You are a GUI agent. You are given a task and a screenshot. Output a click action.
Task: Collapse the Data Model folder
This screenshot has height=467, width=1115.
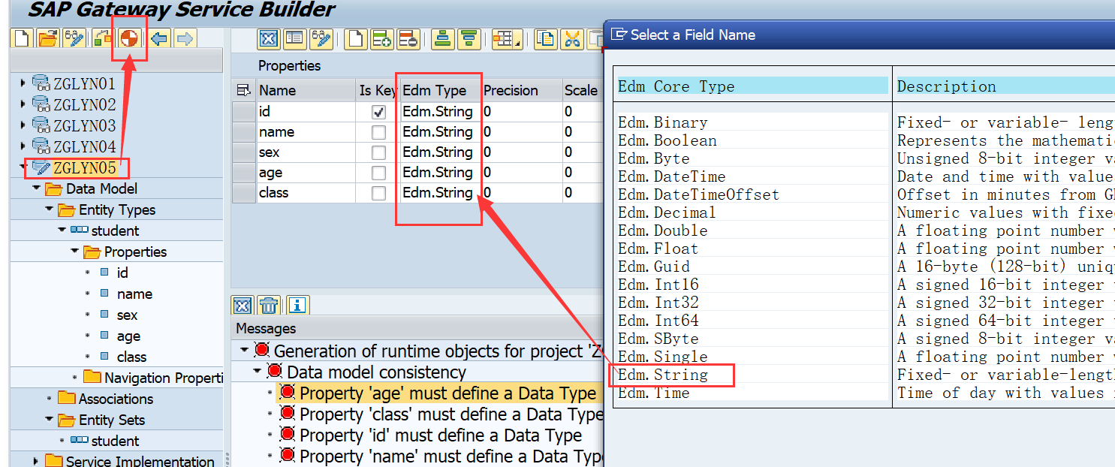36,188
